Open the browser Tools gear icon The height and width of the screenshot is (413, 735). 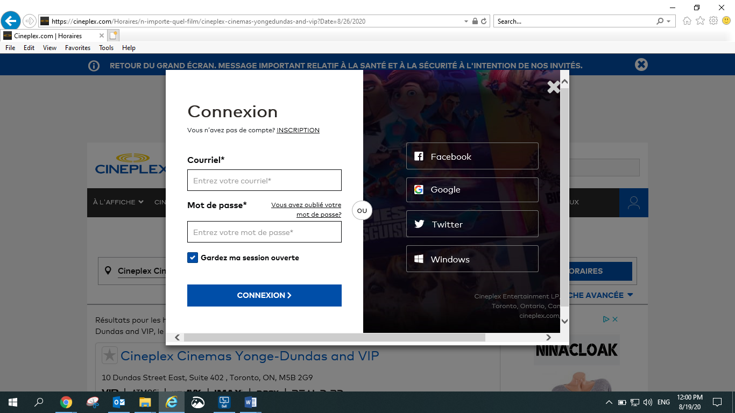point(713,21)
